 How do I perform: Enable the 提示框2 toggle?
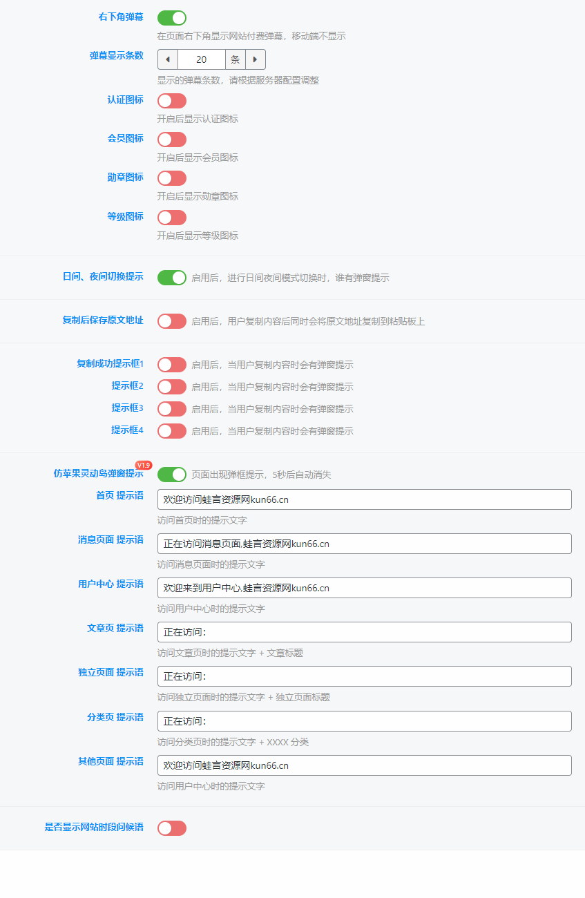(x=172, y=387)
